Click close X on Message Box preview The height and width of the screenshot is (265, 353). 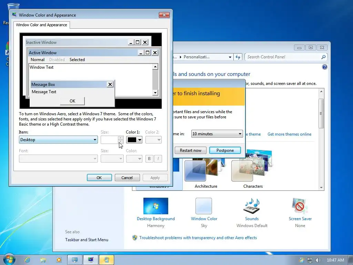[110, 84]
